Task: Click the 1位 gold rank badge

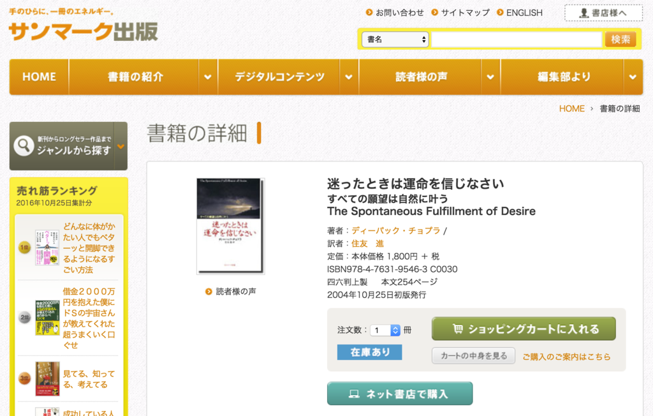Action: tap(25, 248)
